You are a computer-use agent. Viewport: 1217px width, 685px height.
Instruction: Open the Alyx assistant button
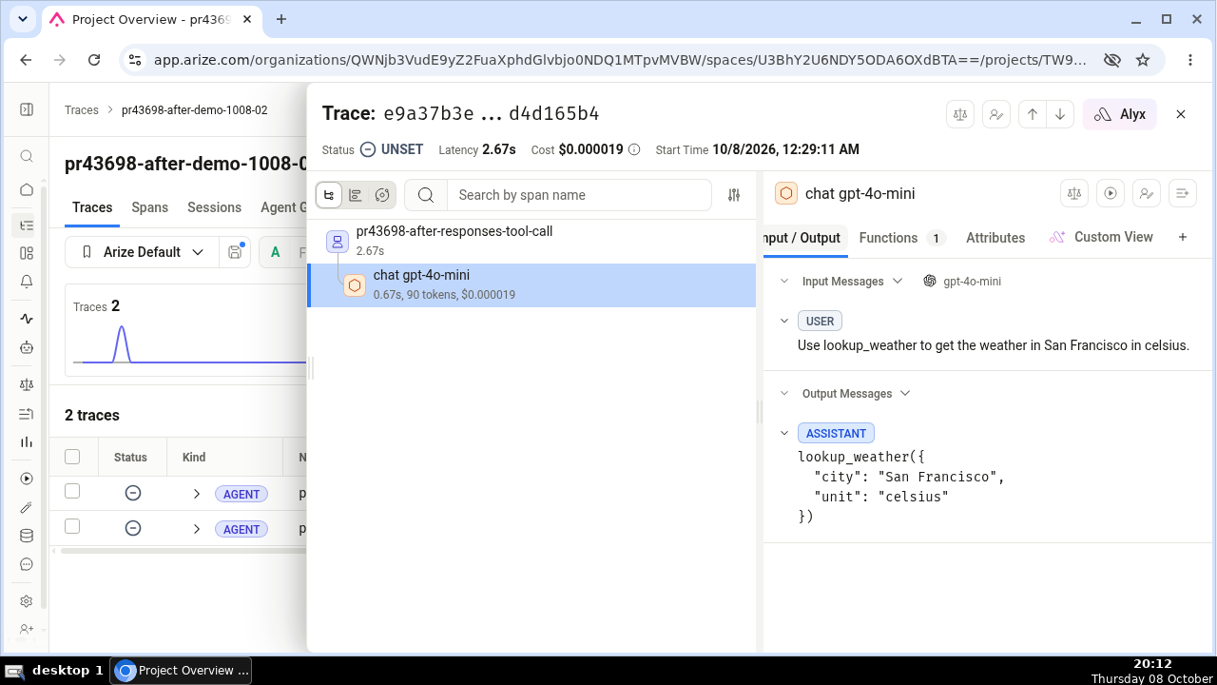(x=1120, y=114)
